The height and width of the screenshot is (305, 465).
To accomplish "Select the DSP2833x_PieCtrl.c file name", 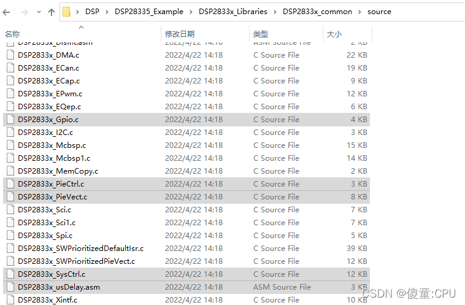I will click(x=51, y=184).
